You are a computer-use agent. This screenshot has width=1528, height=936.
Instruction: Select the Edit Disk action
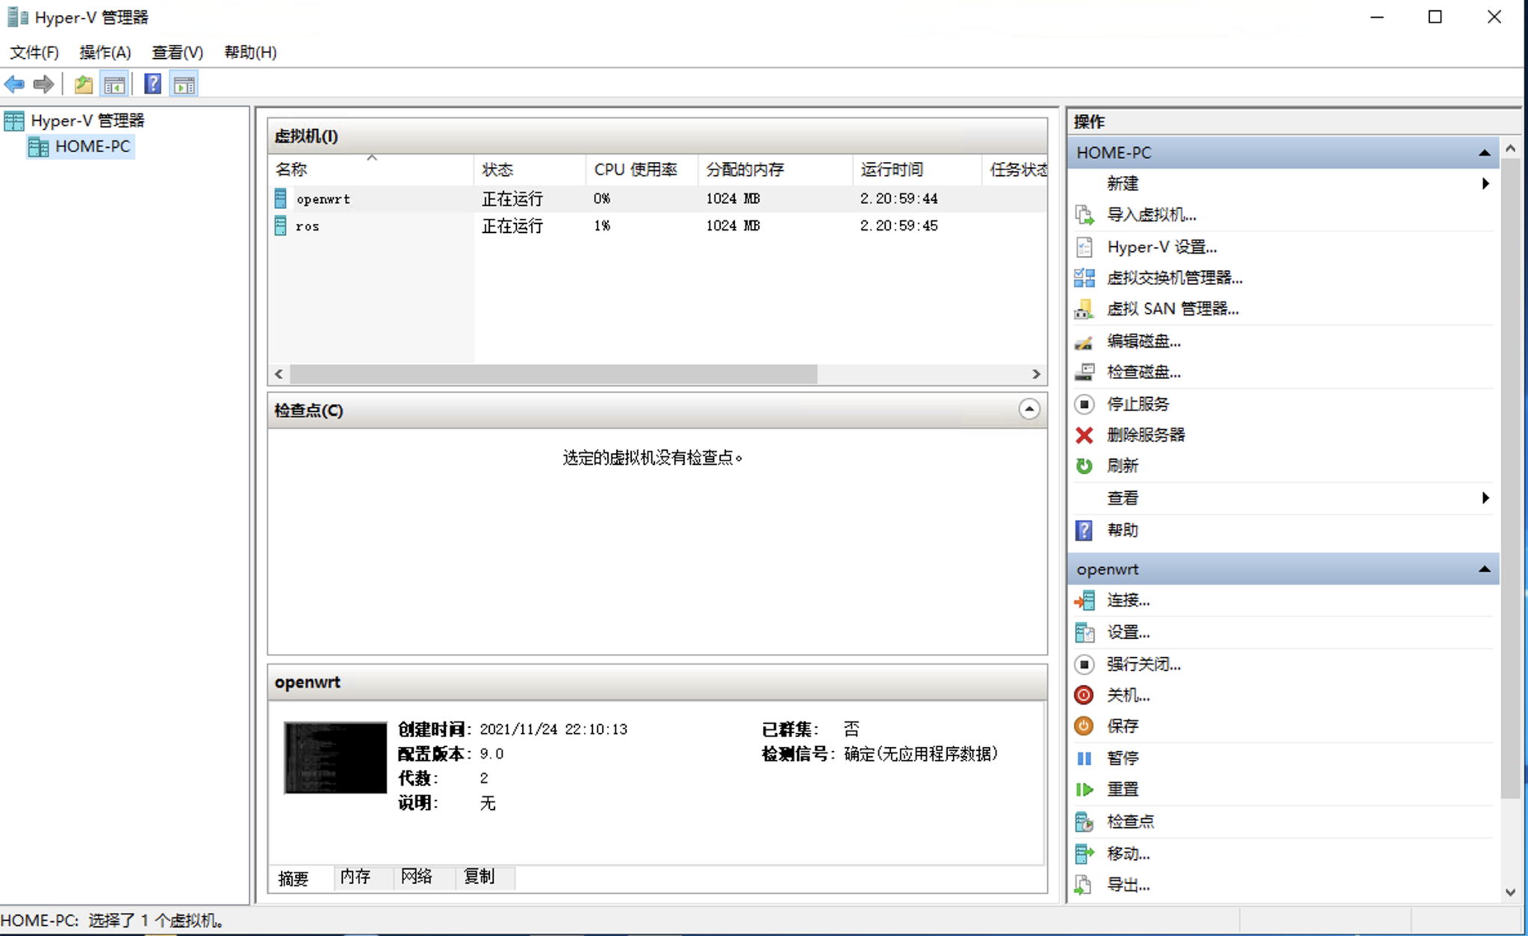pos(1145,341)
